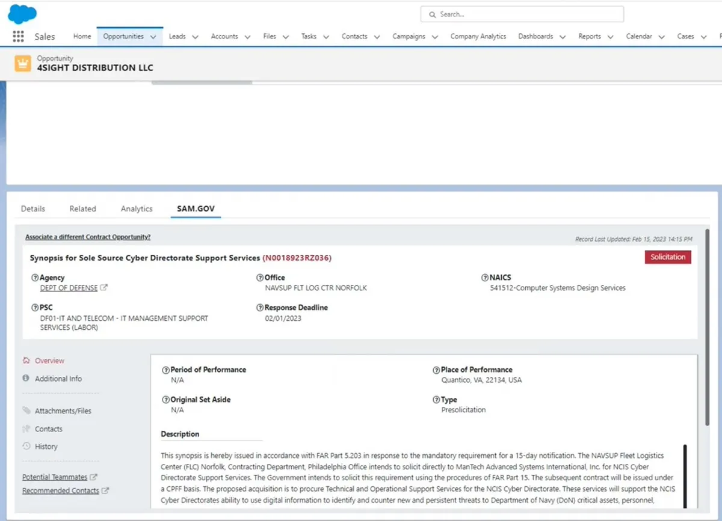Open the DEPT OF DEFENSE agency link
Screen dimensions: 722x521
pyautogui.click(x=69, y=288)
